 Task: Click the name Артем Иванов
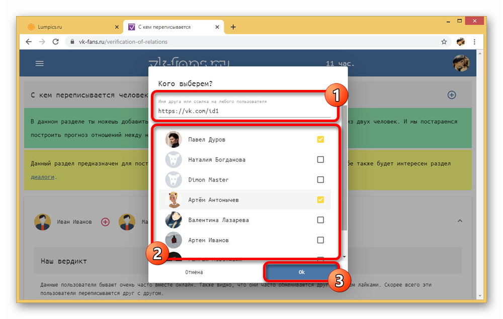[208, 241]
